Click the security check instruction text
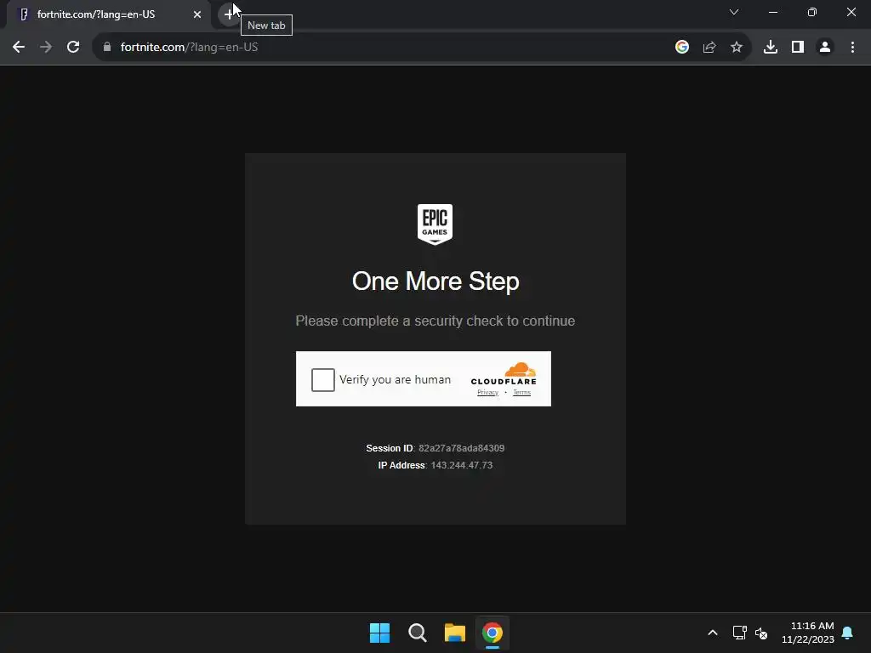Image resolution: width=871 pixels, height=653 pixels. point(435,321)
